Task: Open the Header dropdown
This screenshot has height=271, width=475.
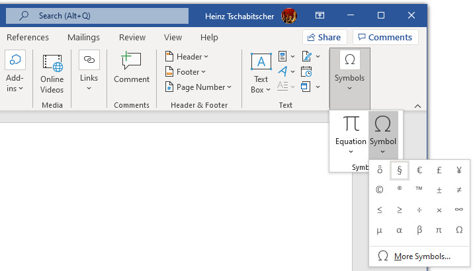Action: (187, 56)
